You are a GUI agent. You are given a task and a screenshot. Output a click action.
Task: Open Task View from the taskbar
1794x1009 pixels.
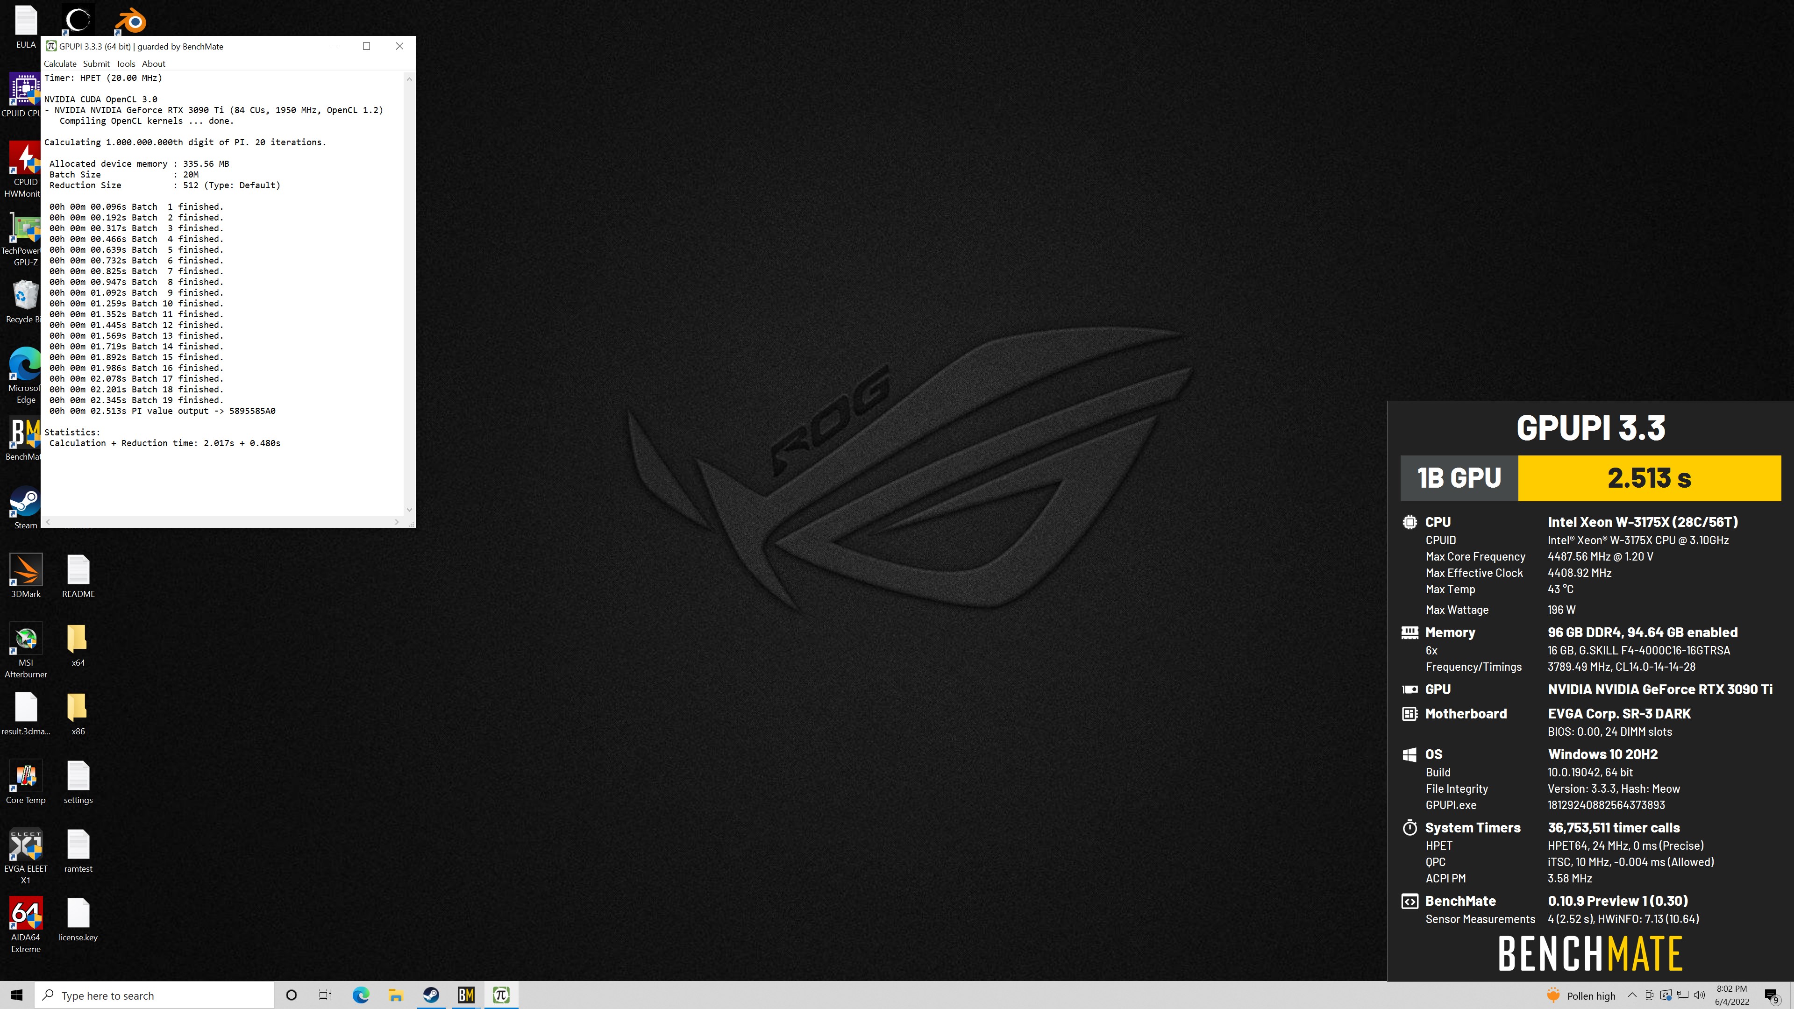pos(325,995)
